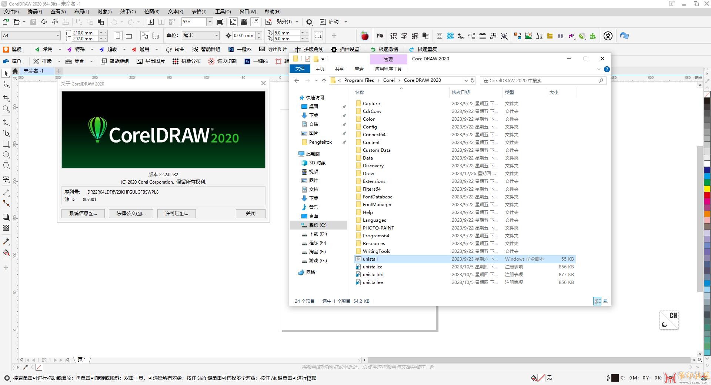Expand the Explorer ribbon chevron
The width and height of the screenshot is (711, 385).
pos(599,69)
